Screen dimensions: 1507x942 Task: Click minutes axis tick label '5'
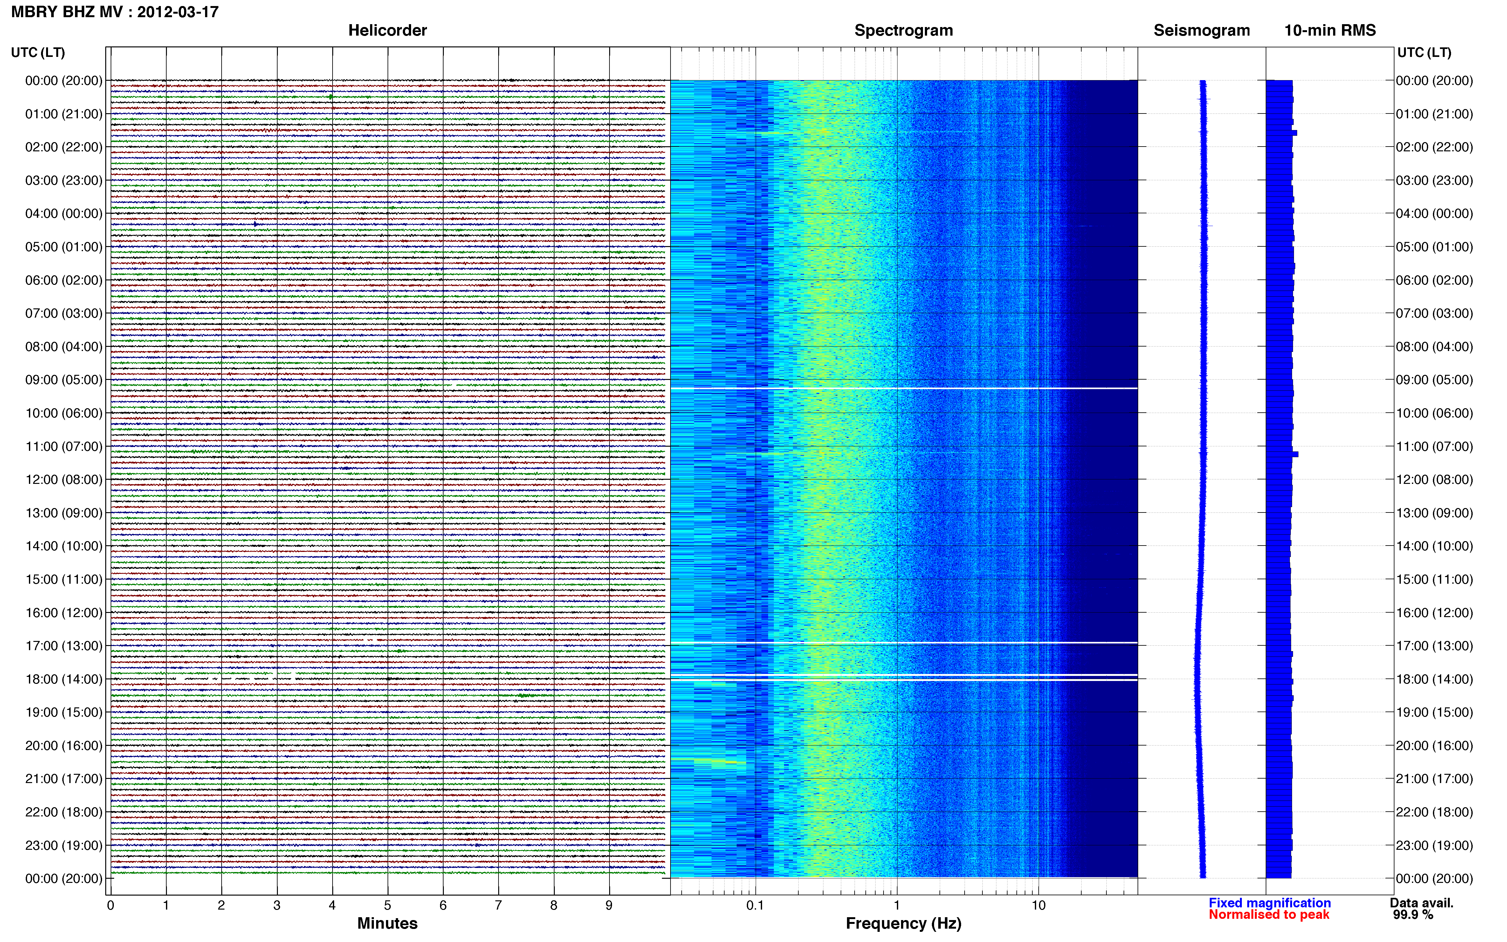click(388, 906)
